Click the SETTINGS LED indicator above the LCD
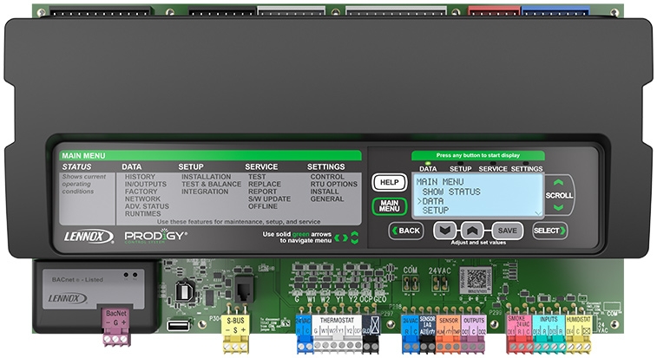Image resolution: width=657 pixels, height=358 pixels. click(x=526, y=163)
